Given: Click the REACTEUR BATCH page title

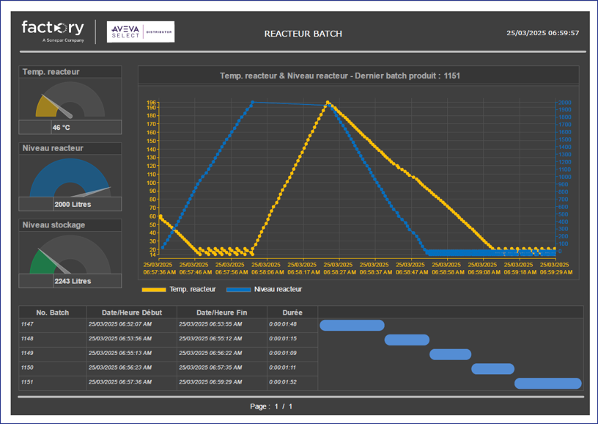Looking at the screenshot, I should (x=303, y=34).
